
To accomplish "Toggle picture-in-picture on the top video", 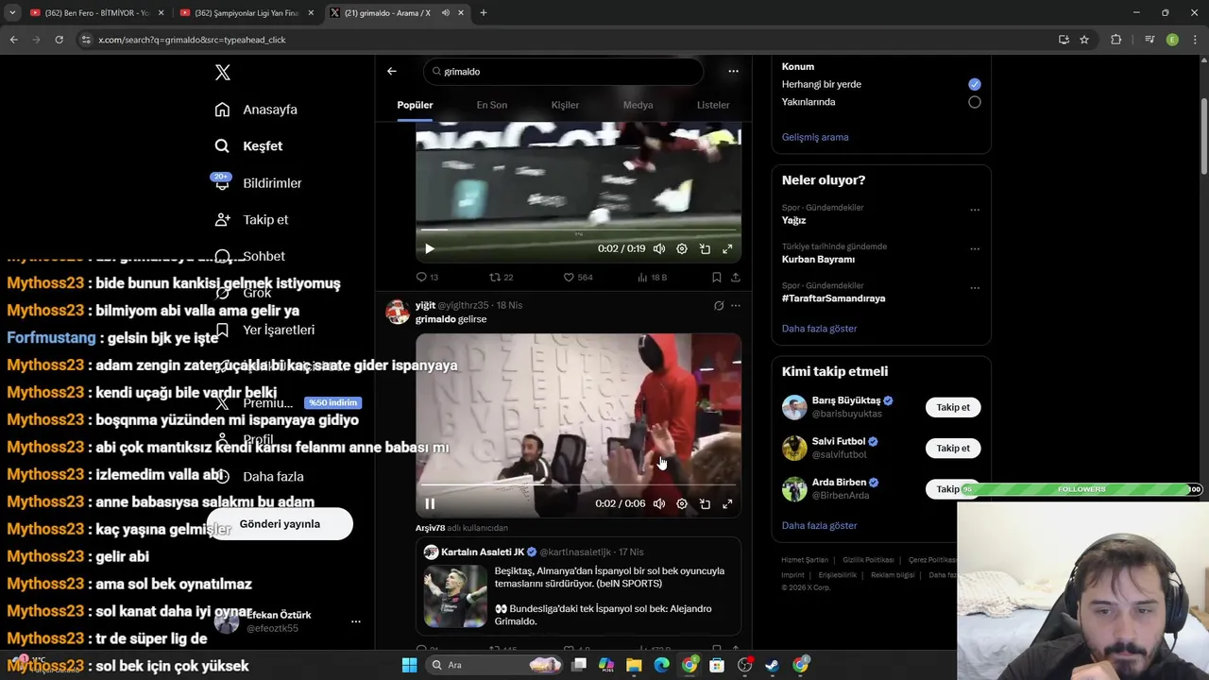I will [x=705, y=249].
